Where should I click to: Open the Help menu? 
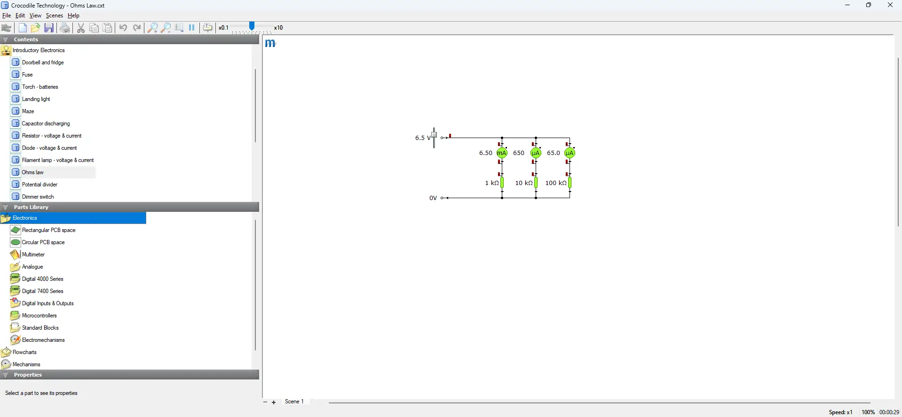click(x=74, y=15)
